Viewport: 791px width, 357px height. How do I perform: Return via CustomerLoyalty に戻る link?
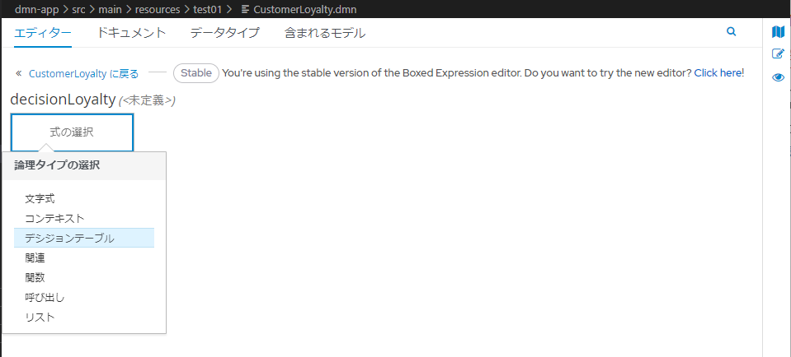(x=84, y=73)
